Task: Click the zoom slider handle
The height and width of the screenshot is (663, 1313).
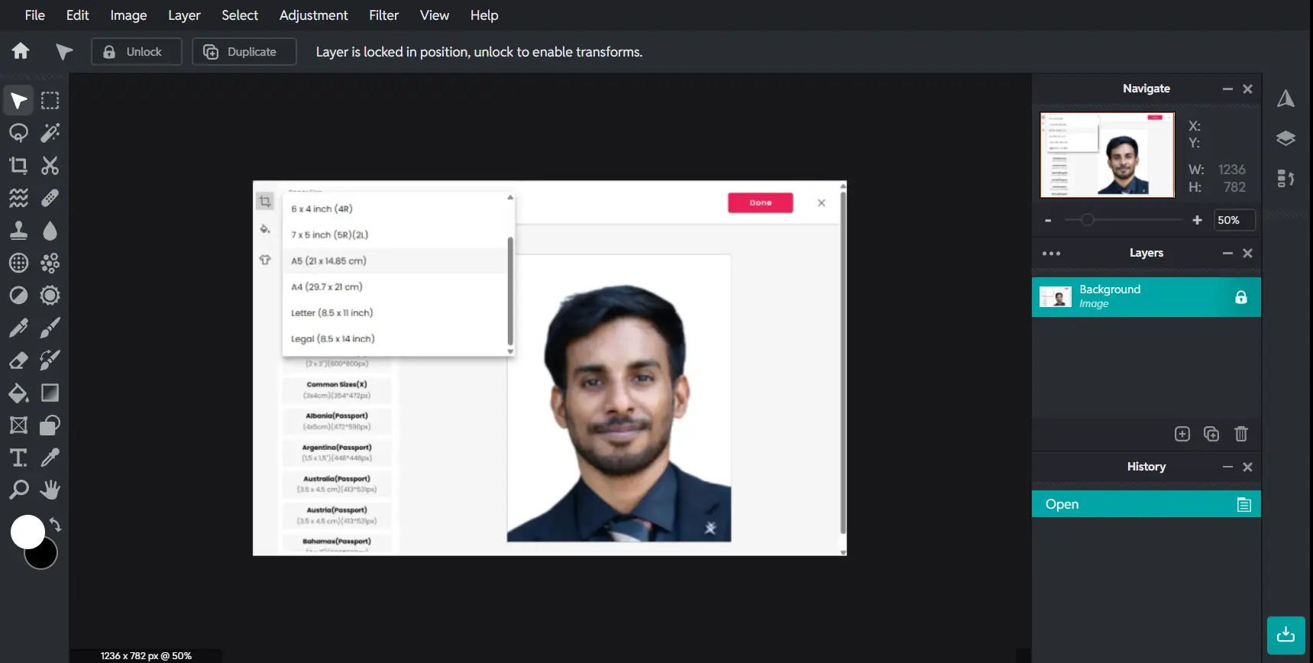Action: pos(1087,220)
